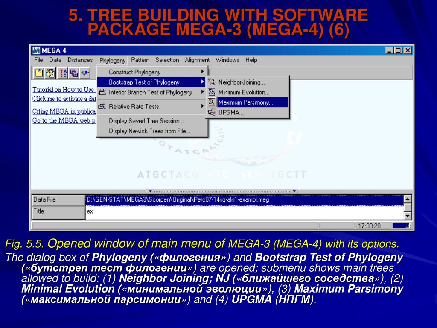
Task: Select UPGMA bootstrap option
Action: pos(248,112)
